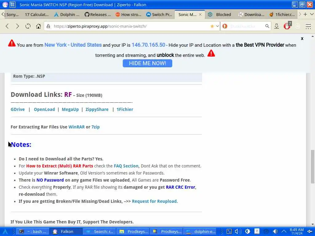This screenshot has width=315, height=236.
Task: Switch to the 17 Calculat... tab
Action: [x=37, y=14]
